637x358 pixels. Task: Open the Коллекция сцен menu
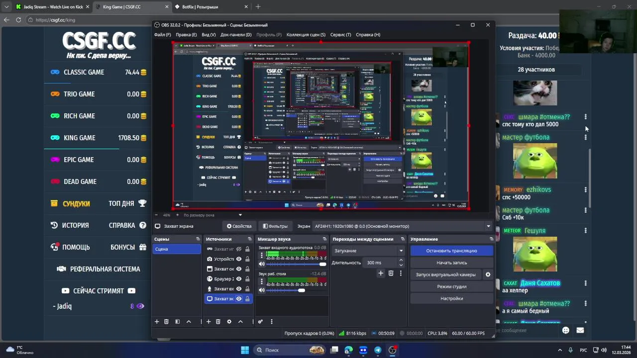pos(306,35)
